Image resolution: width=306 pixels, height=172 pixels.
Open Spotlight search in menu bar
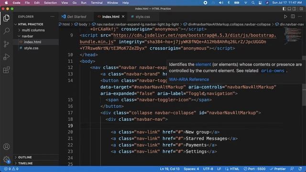click(x=253, y=3)
